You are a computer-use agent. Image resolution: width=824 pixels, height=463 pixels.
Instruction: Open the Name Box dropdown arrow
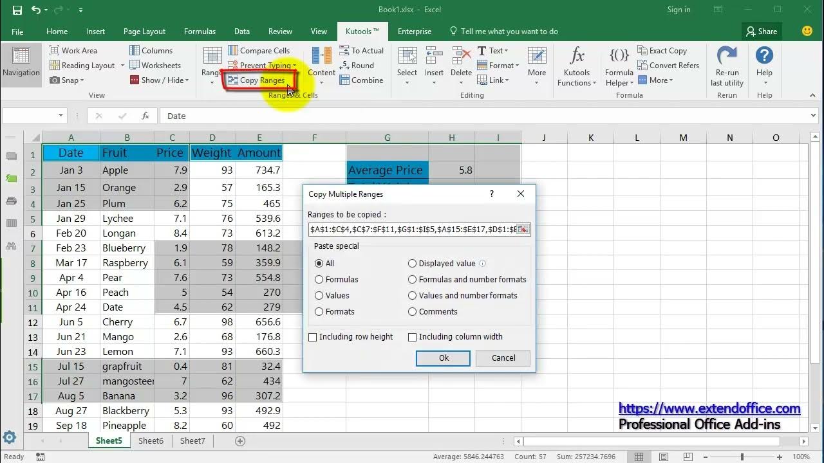61,116
